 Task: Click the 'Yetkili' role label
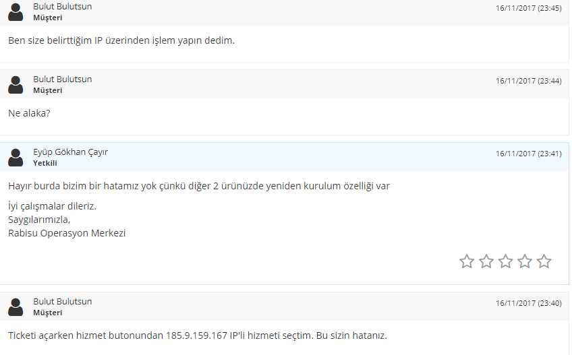pyautogui.click(x=45, y=163)
